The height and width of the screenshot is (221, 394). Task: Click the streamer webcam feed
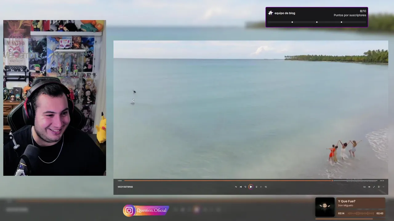click(x=54, y=98)
